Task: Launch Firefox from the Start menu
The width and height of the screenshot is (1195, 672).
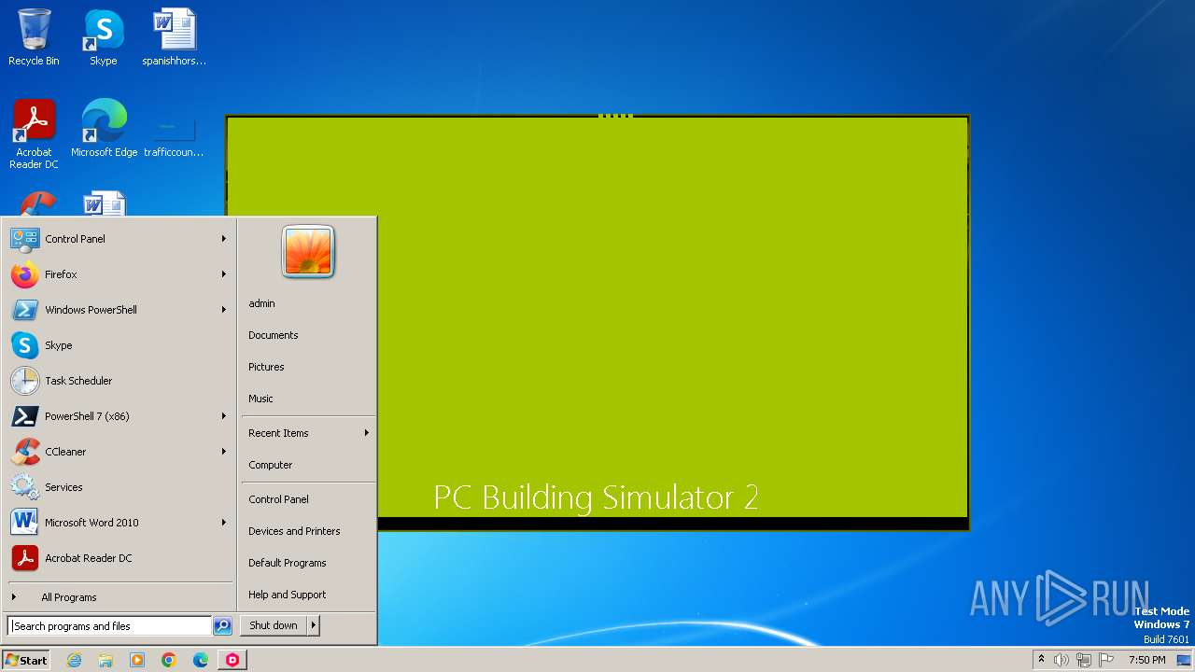Action: coord(119,274)
